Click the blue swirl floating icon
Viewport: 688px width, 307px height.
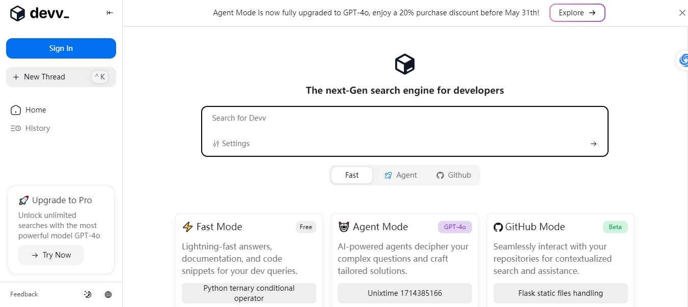point(683,60)
